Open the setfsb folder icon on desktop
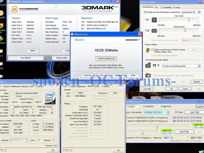 1,64
